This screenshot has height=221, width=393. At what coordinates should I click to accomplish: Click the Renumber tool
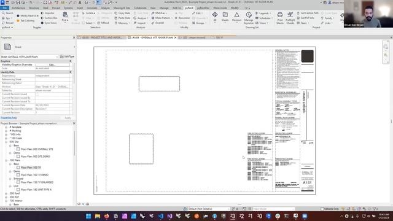click(182, 18)
